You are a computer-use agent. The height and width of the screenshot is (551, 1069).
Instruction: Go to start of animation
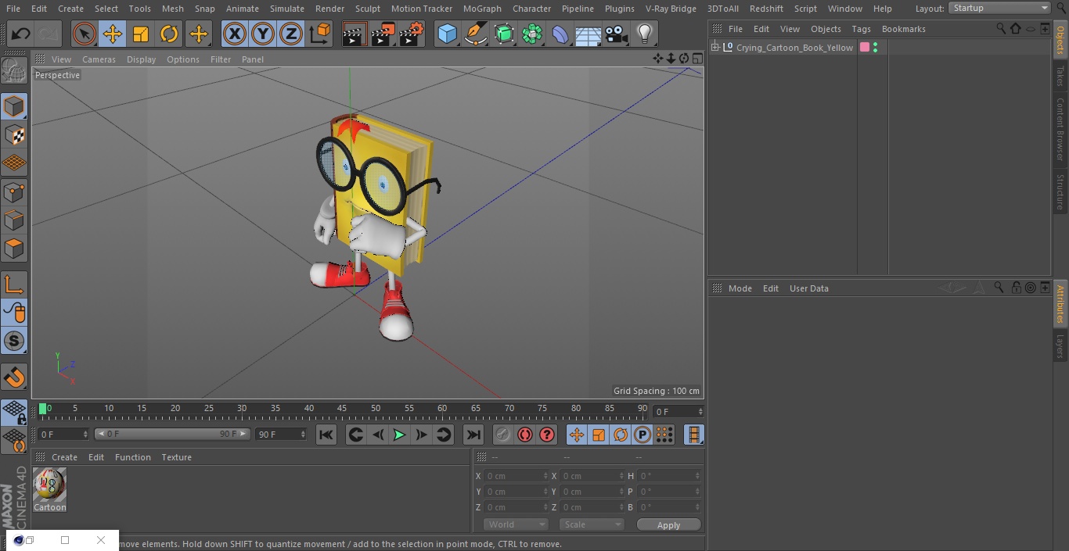[326, 435]
